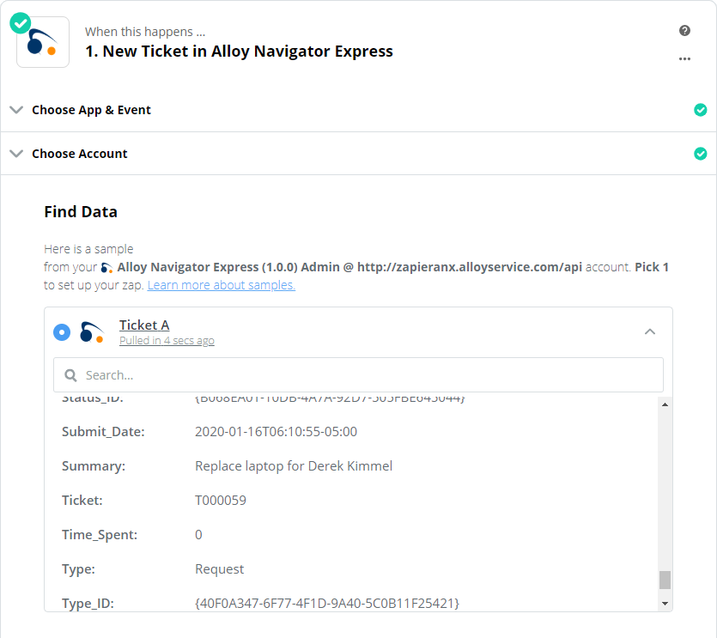
Task: Click the Alloy Navigator Express app logo
Action: (x=42, y=41)
